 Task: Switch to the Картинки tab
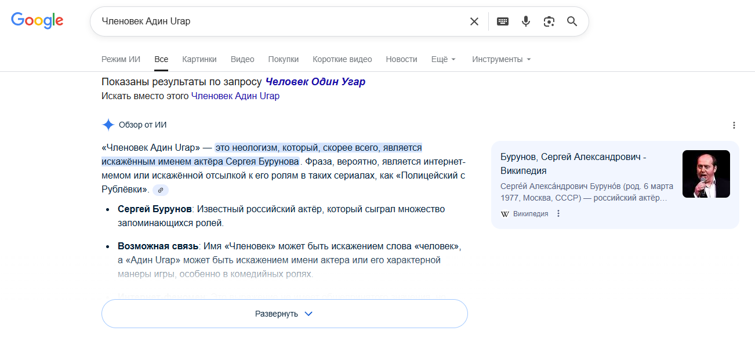[x=199, y=59]
